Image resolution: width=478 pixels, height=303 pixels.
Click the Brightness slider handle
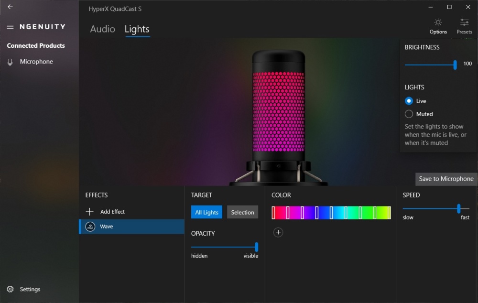tap(455, 65)
